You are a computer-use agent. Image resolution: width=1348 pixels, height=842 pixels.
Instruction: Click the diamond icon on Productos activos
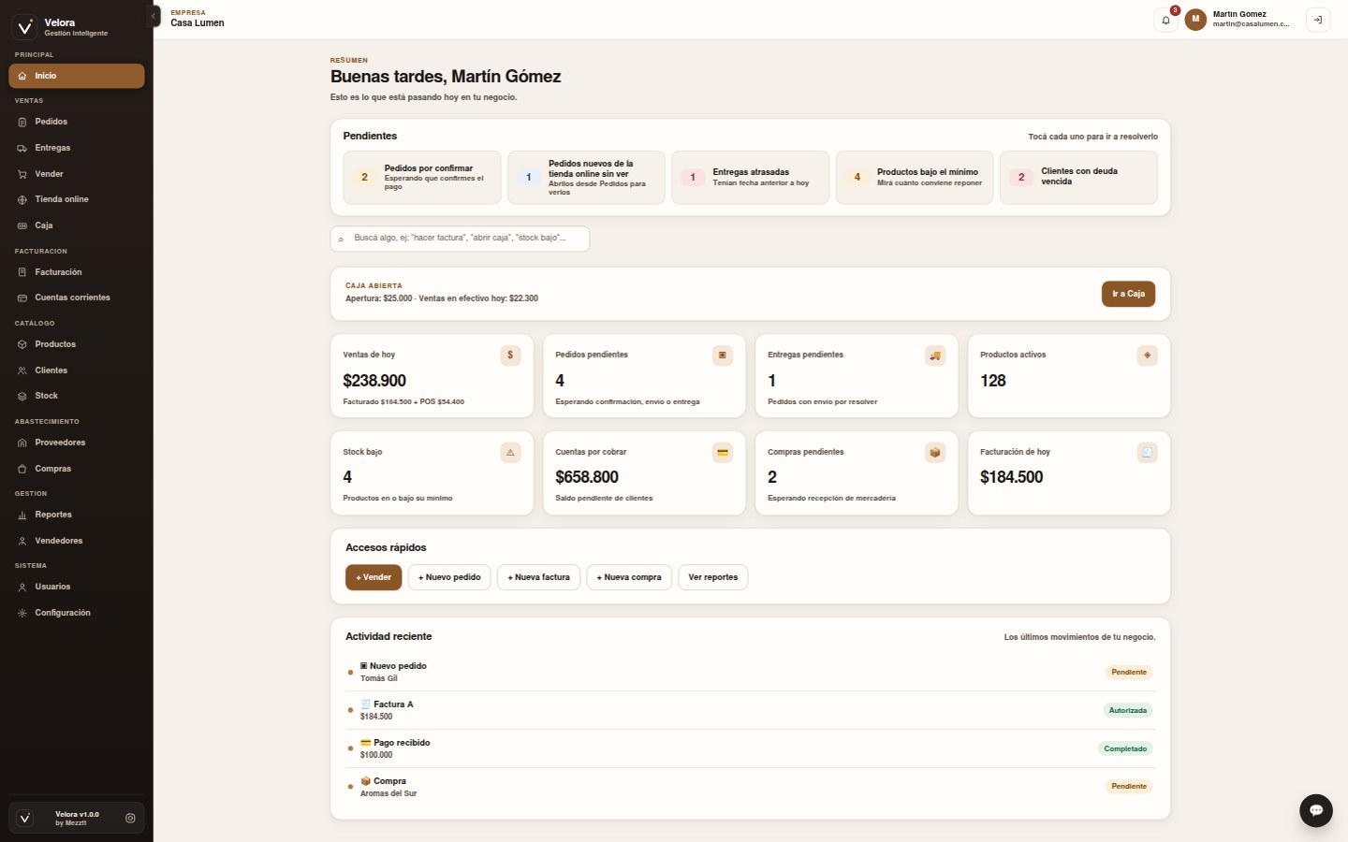1148,356
